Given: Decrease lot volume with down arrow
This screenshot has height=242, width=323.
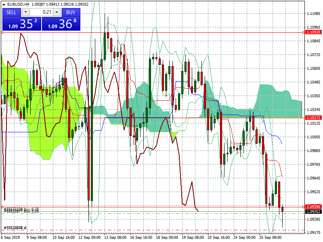Looking at the screenshot, I should [25, 12].
